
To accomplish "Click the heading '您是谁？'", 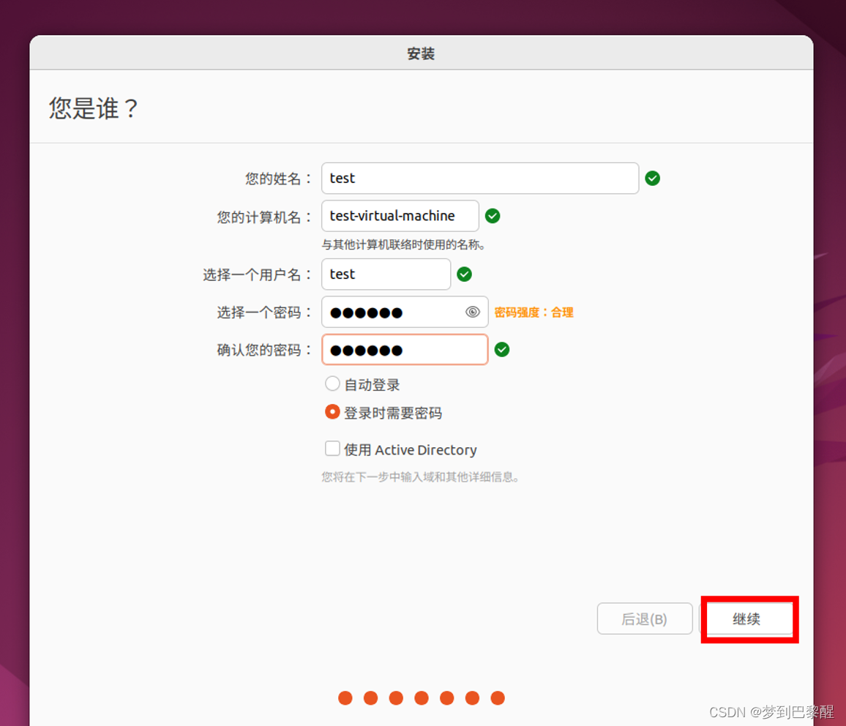I will pos(94,108).
